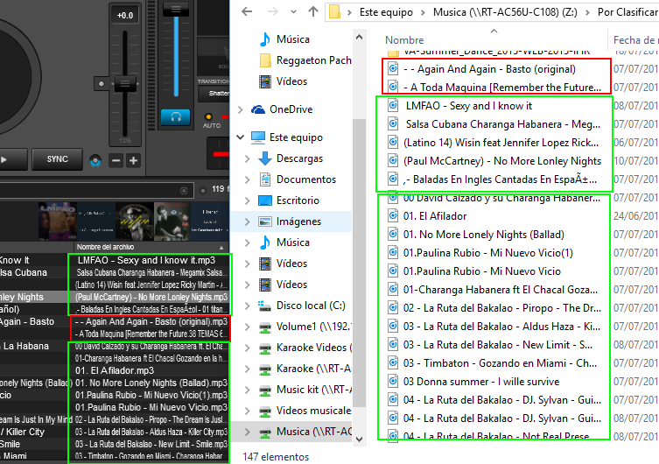Select file 01.Paulina Rubio - Mi Nuevo Vicio(1)
Image resolution: width=659 pixels, height=464 pixels.
(x=488, y=253)
